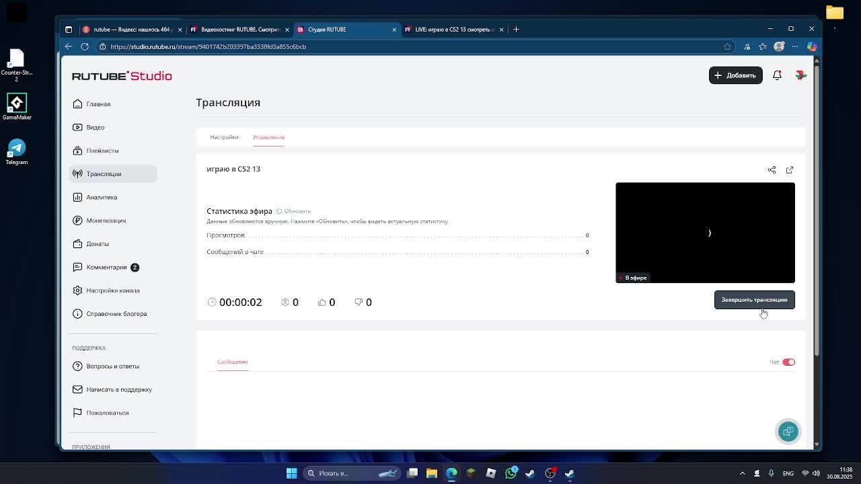
Task: Open browser tab actions menu icon
Action: click(69, 30)
